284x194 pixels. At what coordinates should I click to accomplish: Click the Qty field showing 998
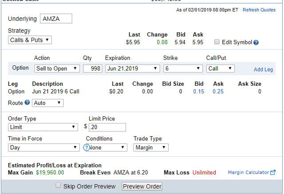point(93,69)
